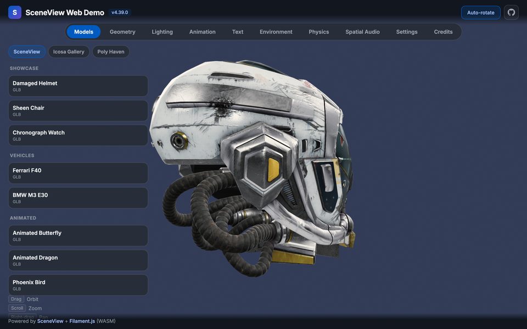Open the Lighting tab
527x329 pixels.
[162, 32]
